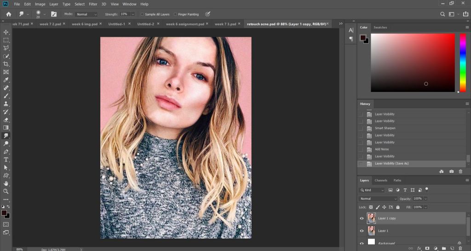Select the Type tool
Screen dimensions: 471x251
[6, 160]
